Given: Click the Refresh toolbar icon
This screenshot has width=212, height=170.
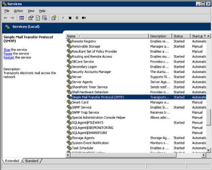Looking at the screenshot, I should coord(38,18).
